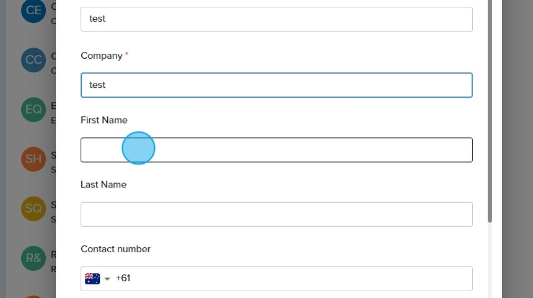
Task: Select the yellow SQ avatar
Action: [x=33, y=209]
